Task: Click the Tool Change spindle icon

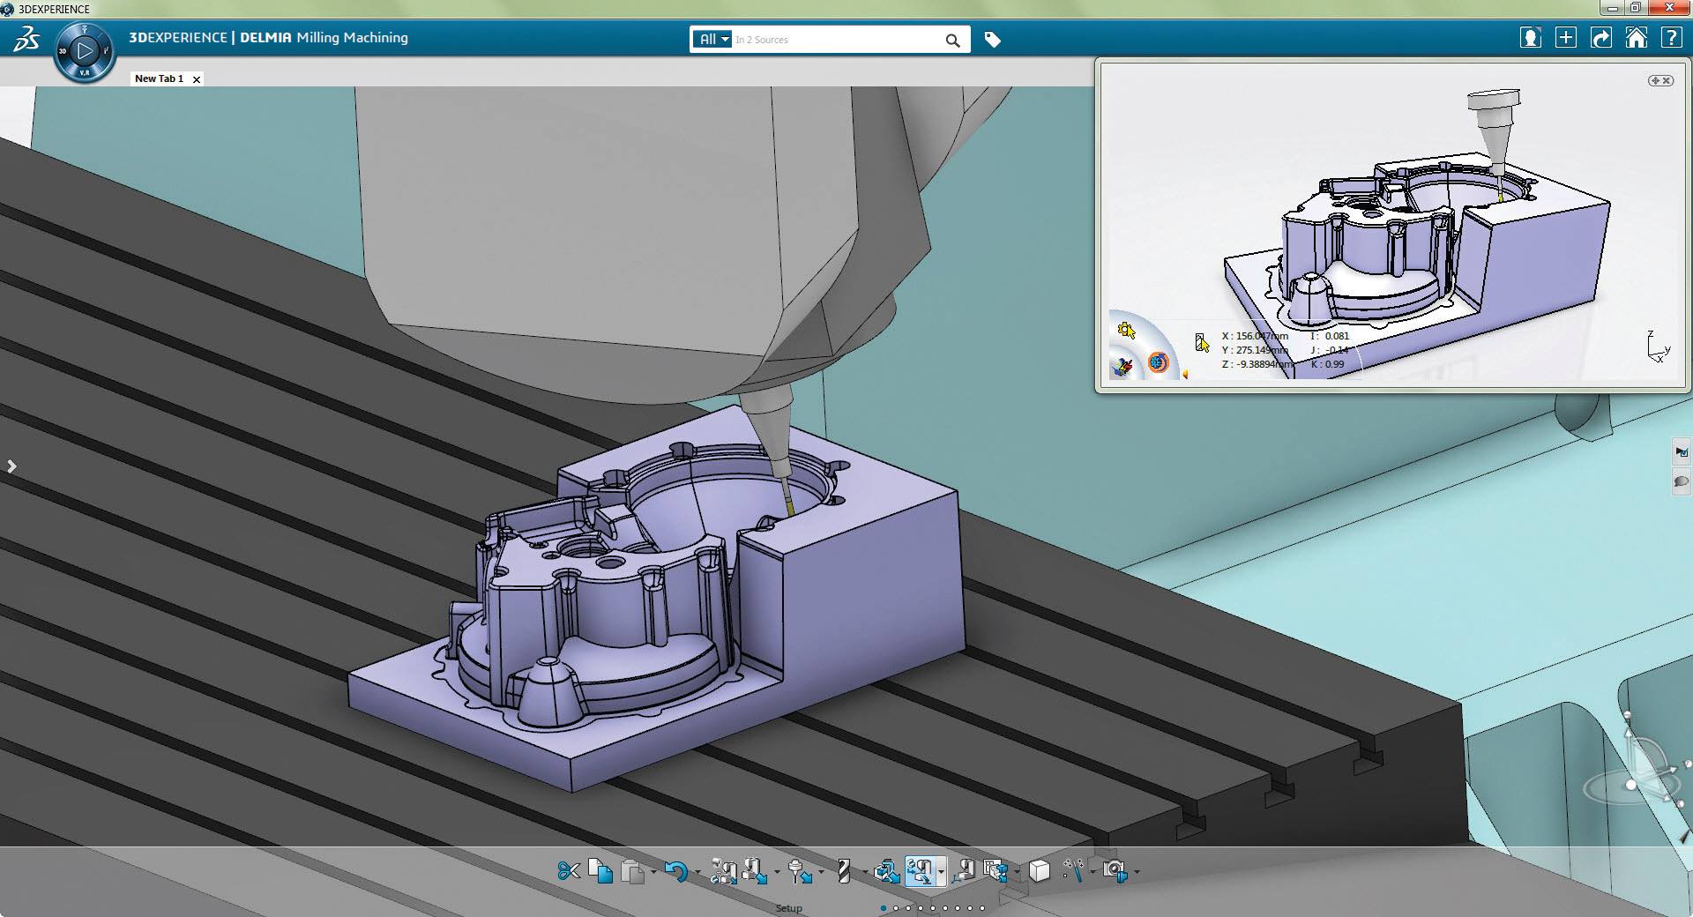Action: (x=800, y=871)
